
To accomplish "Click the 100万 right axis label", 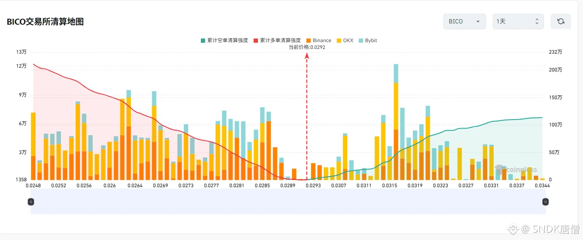I will pyautogui.click(x=556, y=125).
